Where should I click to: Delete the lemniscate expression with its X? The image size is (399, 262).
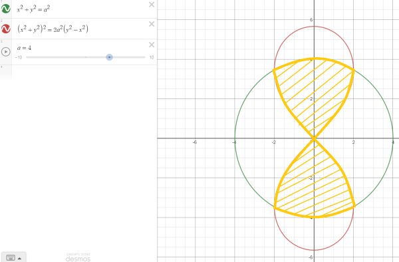tap(152, 24)
